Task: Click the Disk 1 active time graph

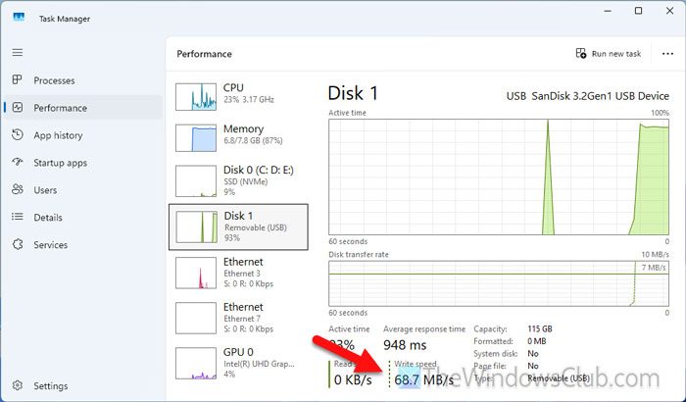Action: click(x=498, y=176)
